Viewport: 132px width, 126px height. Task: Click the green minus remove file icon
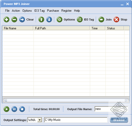[14, 19]
